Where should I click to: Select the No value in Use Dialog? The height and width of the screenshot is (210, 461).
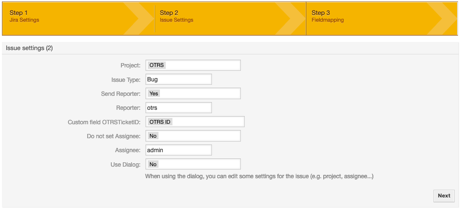pyautogui.click(x=153, y=164)
